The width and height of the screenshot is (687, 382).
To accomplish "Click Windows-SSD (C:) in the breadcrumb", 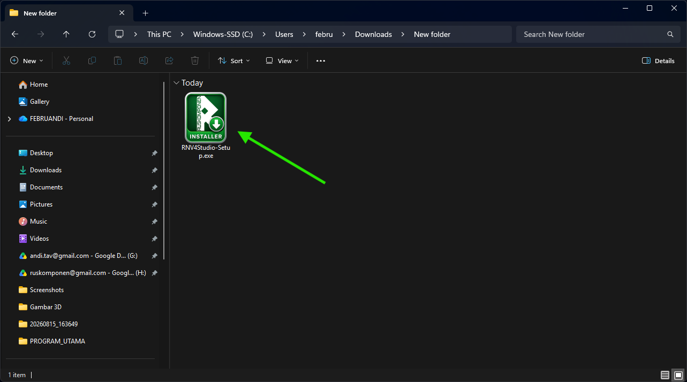I will click(223, 34).
